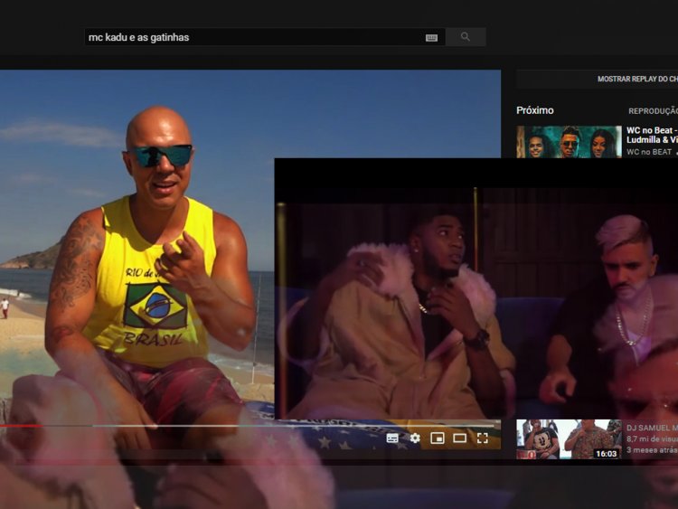678x509 pixels.
Task: Click the 'DJ SAMUEL M' video title
Action: coord(650,427)
